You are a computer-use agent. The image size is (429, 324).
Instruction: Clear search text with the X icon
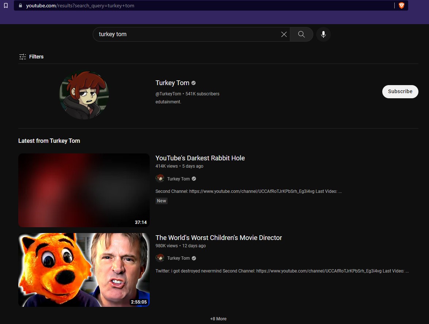pyautogui.click(x=284, y=34)
